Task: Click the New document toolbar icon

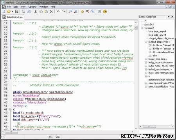Action: (x=4, y=12)
